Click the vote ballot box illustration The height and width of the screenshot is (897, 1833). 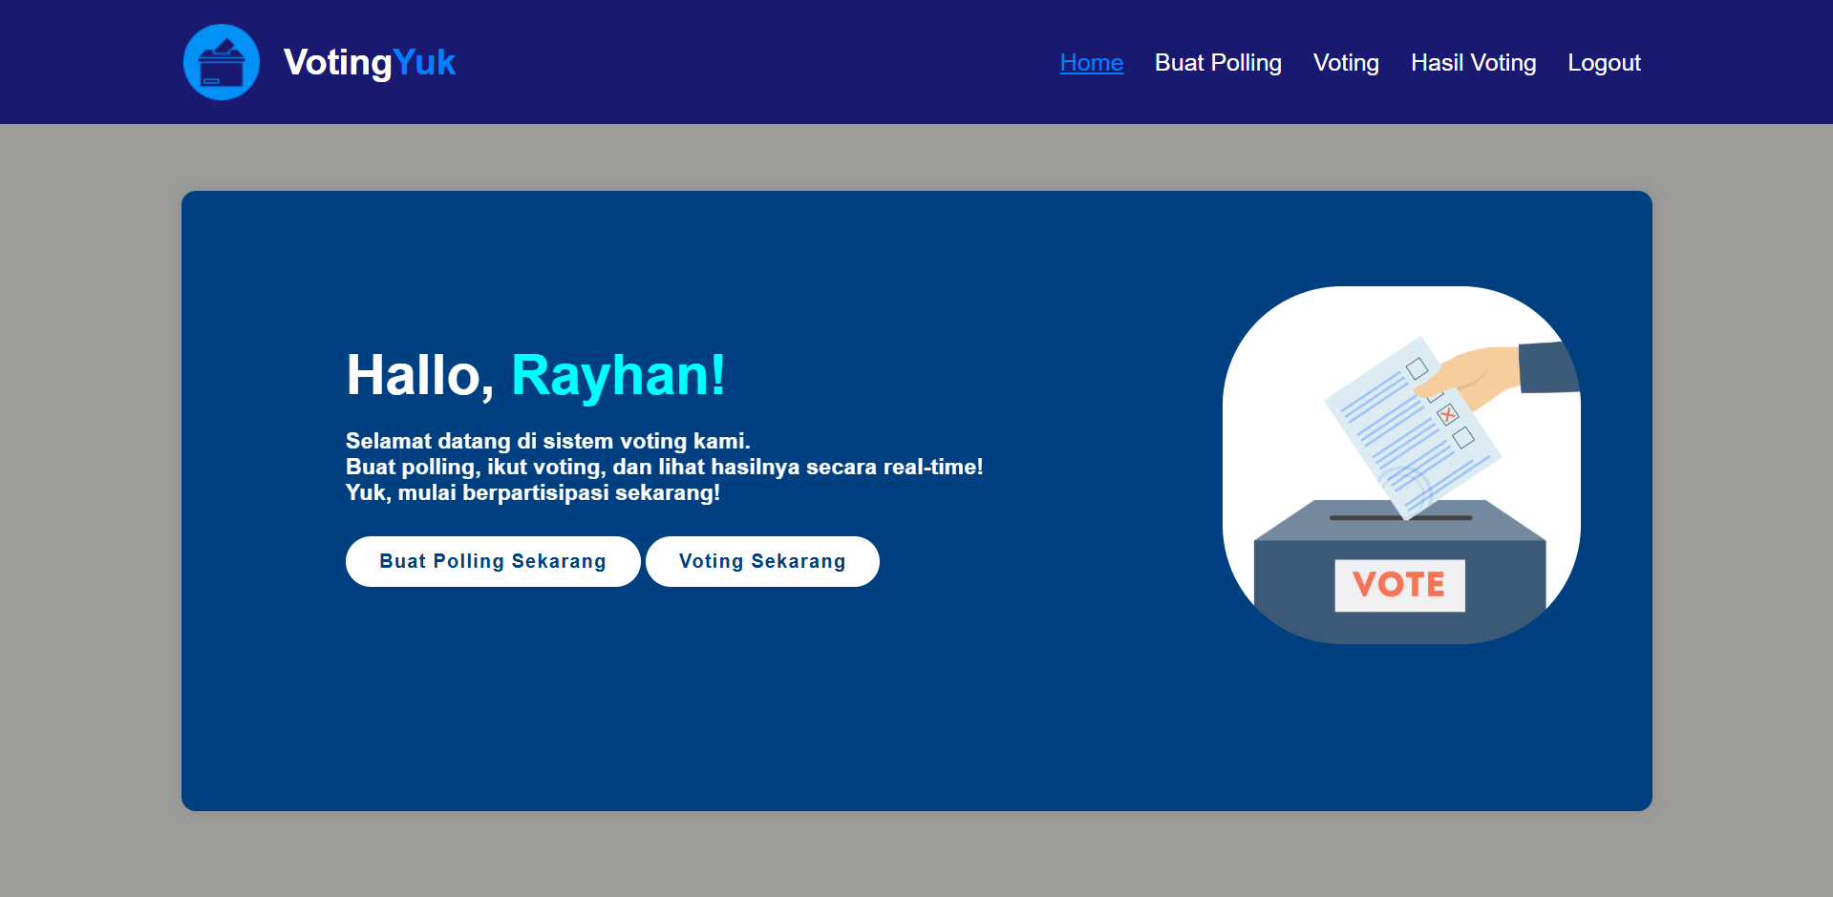pyautogui.click(x=1401, y=465)
